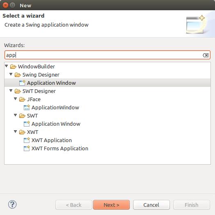Select Application Window under SWT

(56, 124)
